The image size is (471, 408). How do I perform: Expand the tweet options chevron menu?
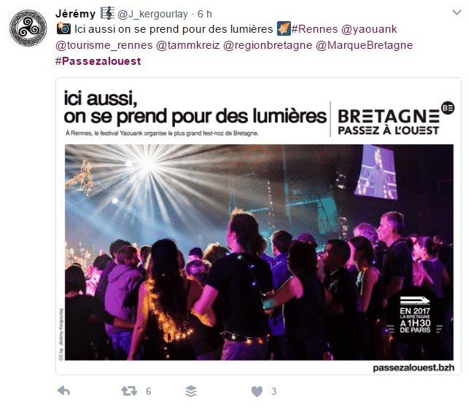pyautogui.click(x=456, y=12)
